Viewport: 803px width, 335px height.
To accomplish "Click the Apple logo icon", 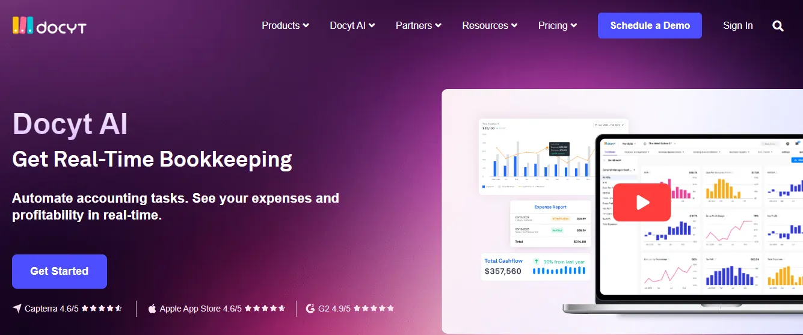I will 152,308.
